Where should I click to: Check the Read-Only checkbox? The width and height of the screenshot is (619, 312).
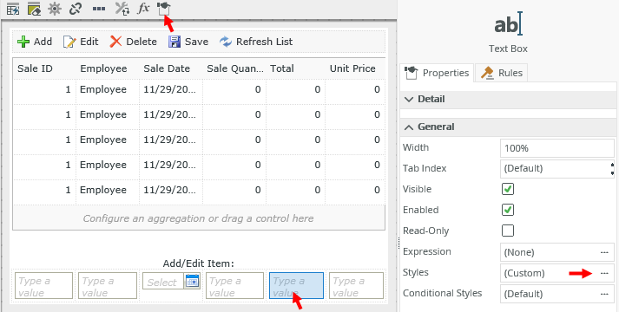(x=508, y=231)
